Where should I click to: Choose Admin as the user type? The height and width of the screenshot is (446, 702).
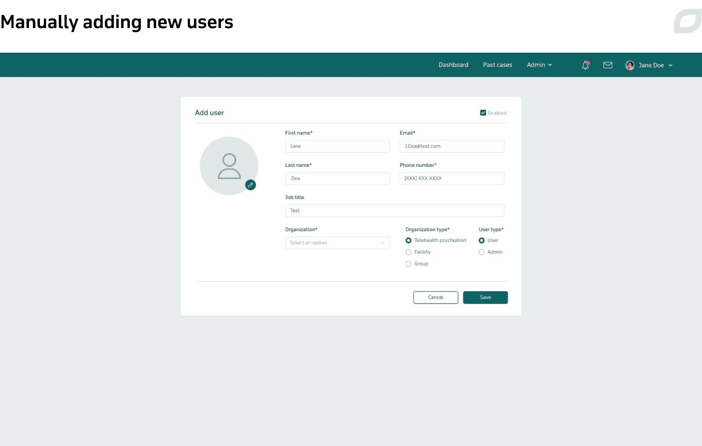481,252
